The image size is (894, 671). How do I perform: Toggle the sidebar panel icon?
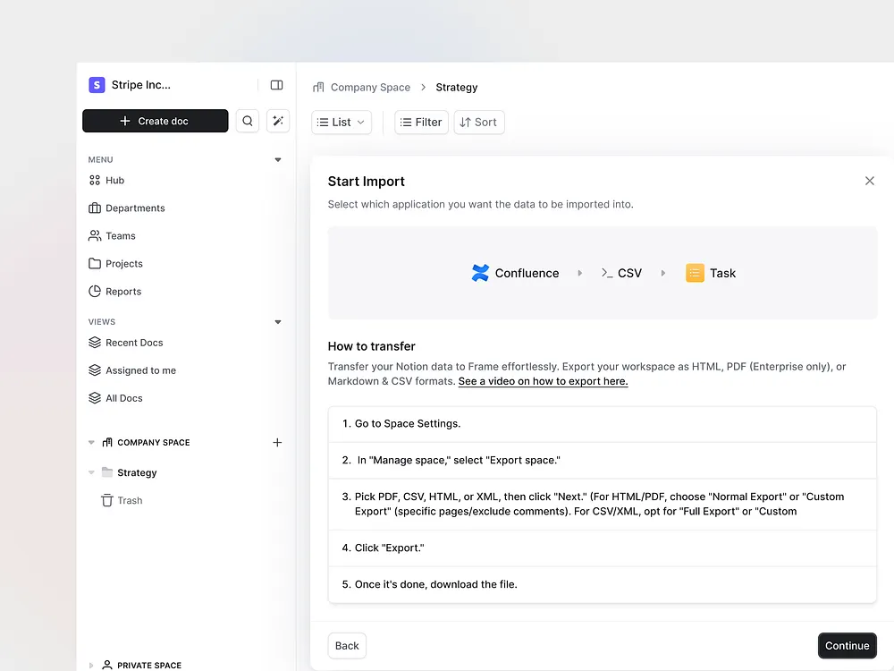pyautogui.click(x=276, y=85)
